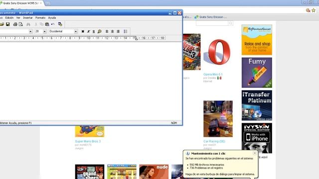Expand the font size dropdown showing 28
The width and height of the screenshot is (319, 179).
pyautogui.click(x=44, y=31)
